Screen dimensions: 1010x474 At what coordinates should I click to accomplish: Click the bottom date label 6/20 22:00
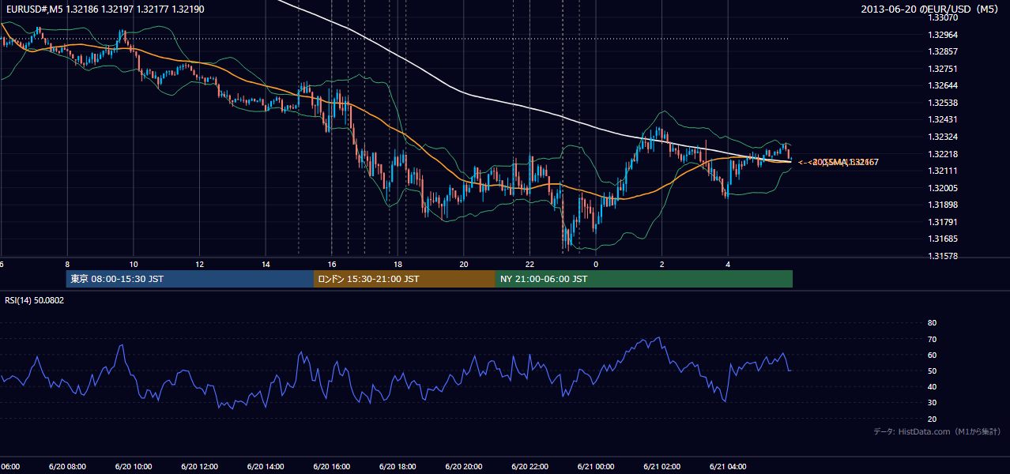click(529, 467)
